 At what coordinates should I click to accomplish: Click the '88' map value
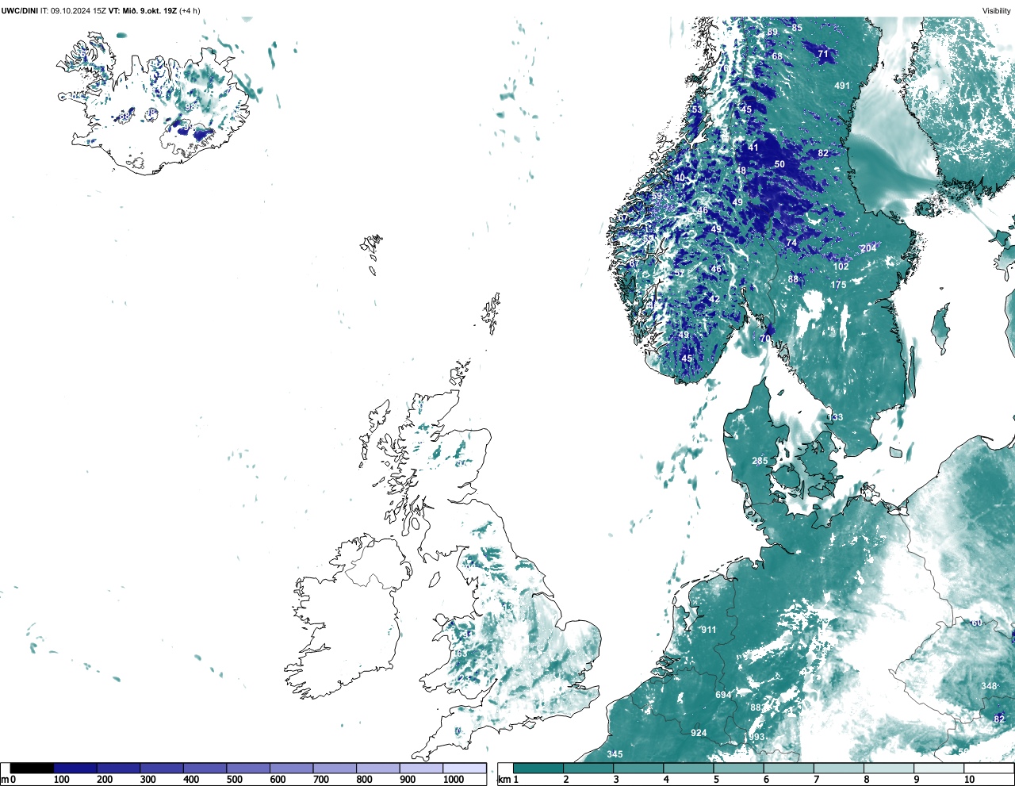[793, 279]
